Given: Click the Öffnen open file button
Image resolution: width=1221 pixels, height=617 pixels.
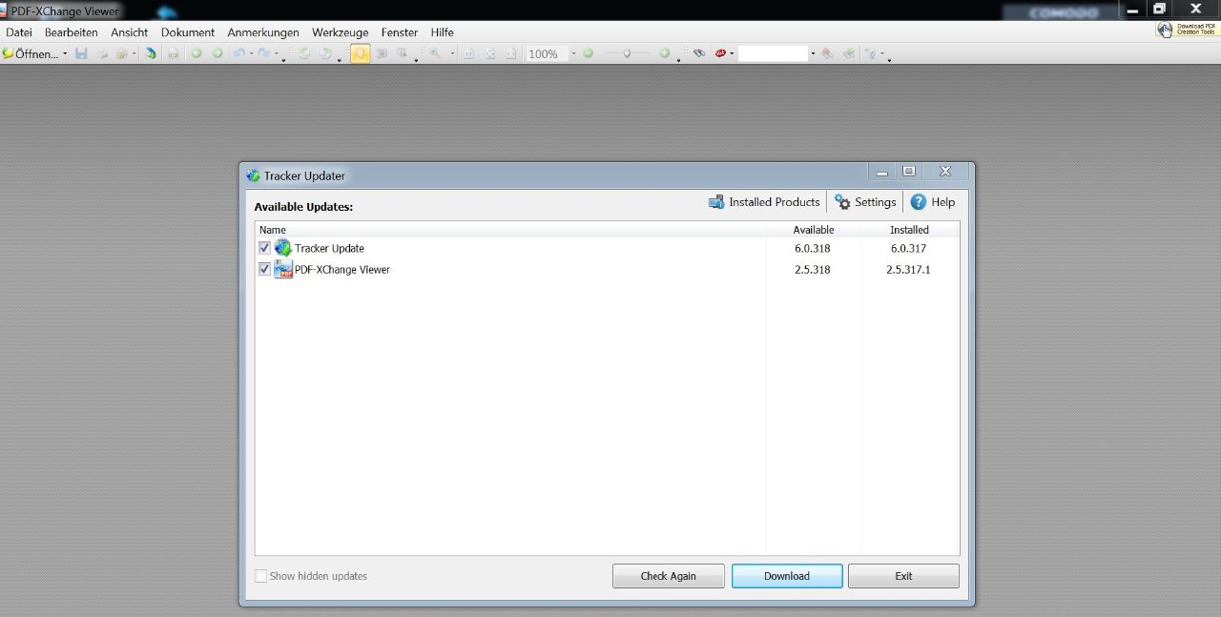Looking at the screenshot, I should coord(30,53).
